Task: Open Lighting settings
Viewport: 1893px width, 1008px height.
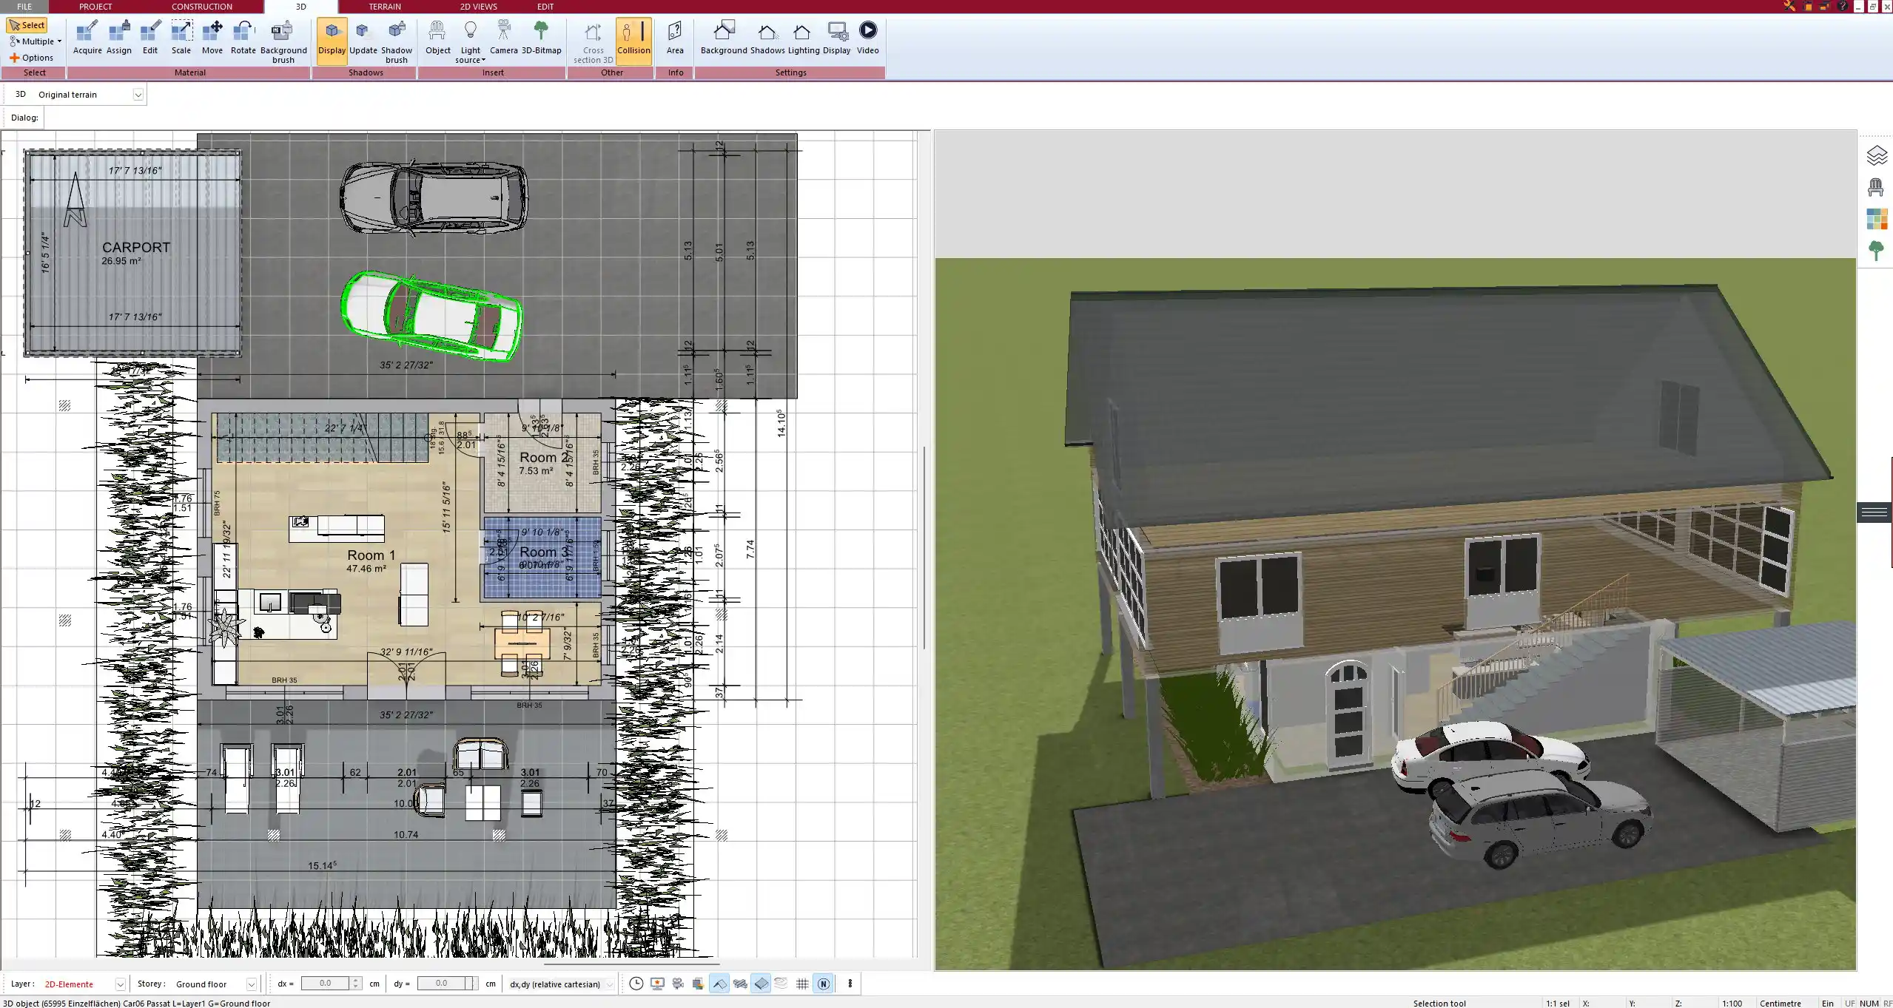Action: click(803, 38)
